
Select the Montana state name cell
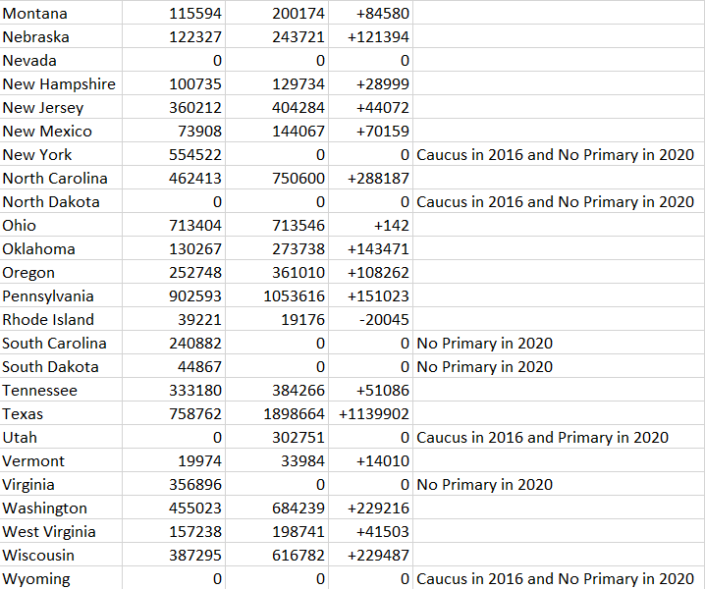click(61, 13)
